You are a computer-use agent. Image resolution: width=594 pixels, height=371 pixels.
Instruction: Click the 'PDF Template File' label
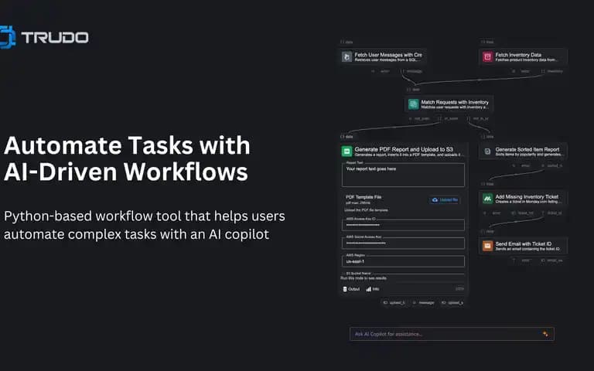[x=364, y=197]
